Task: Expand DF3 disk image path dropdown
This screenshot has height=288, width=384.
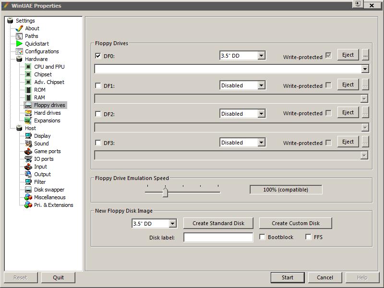Action: 364,155
